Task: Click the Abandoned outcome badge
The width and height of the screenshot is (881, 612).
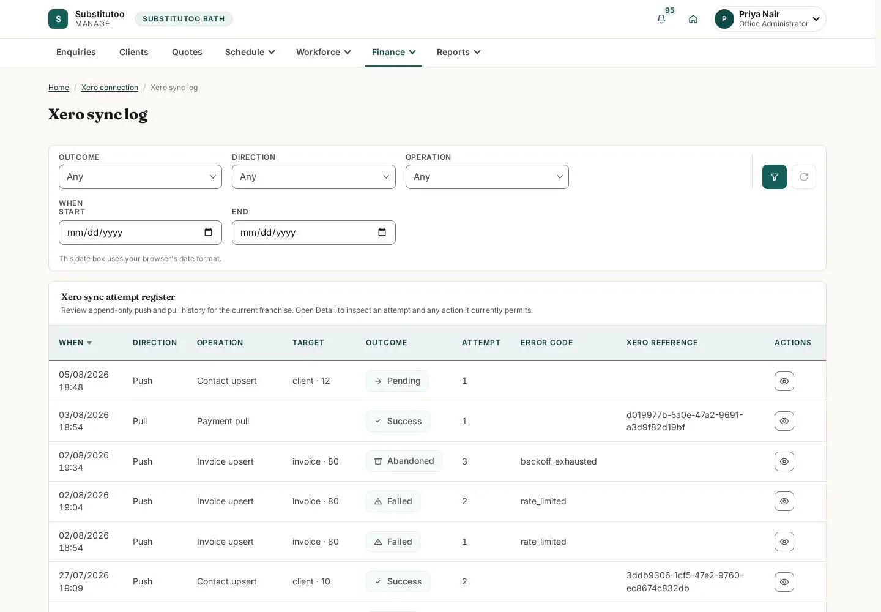Action: point(404,461)
